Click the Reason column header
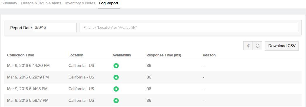 [x=209, y=55]
